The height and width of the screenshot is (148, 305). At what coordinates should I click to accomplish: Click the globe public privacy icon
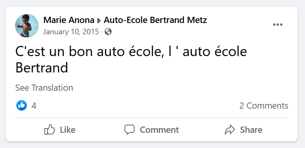tap(108, 32)
